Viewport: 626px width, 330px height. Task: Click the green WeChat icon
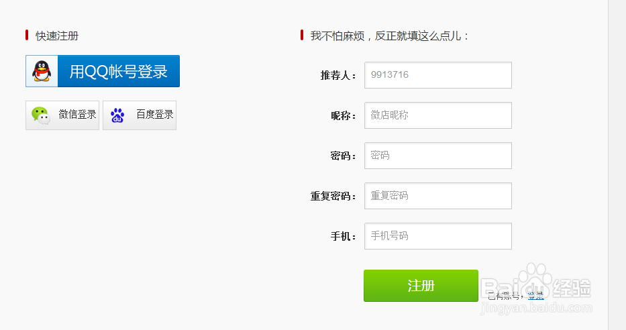41,115
